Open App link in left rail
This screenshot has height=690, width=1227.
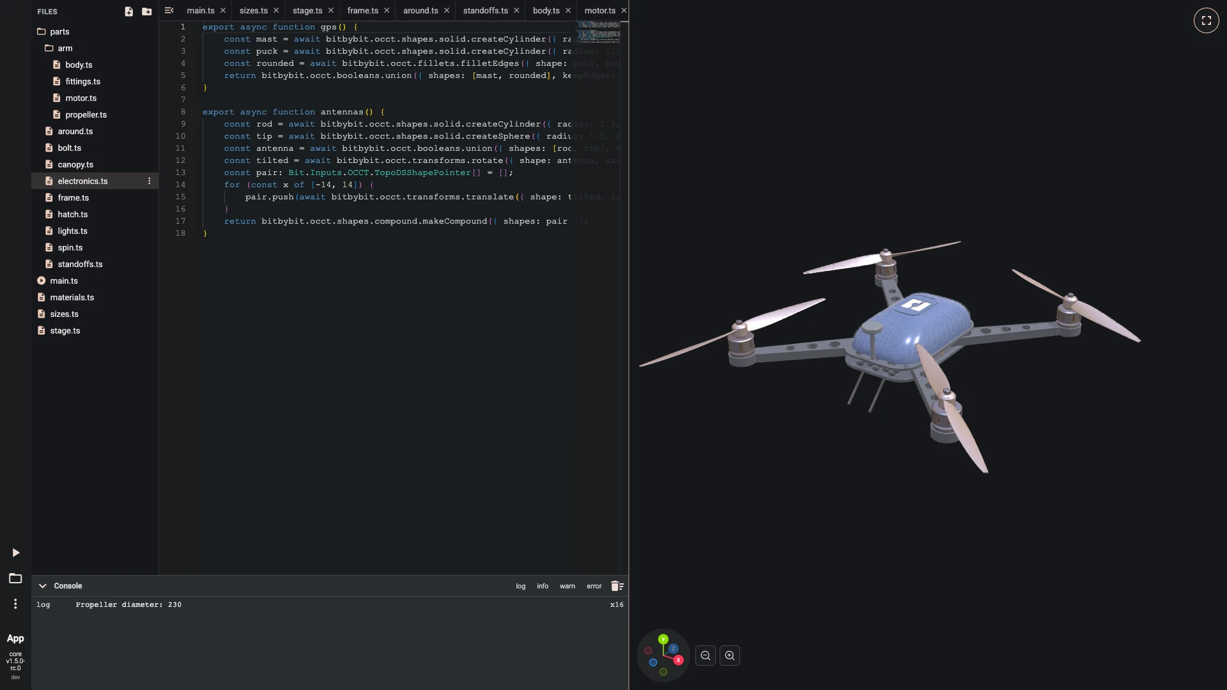pos(15,638)
